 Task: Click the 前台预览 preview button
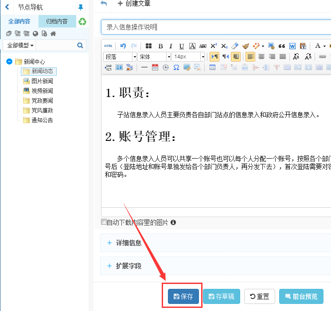[x=301, y=296]
